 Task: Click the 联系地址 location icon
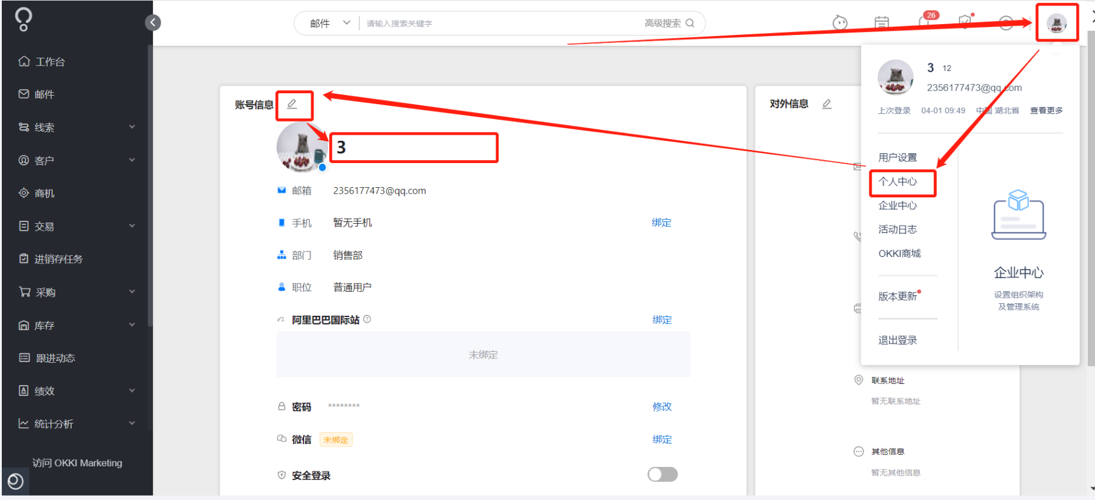tap(859, 380)
